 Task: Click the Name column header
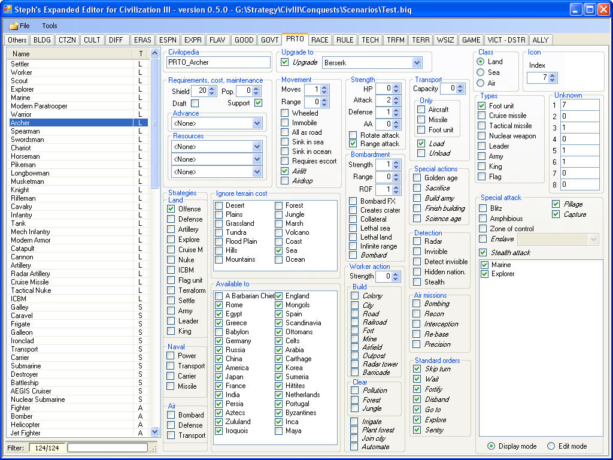click(71, 53)
